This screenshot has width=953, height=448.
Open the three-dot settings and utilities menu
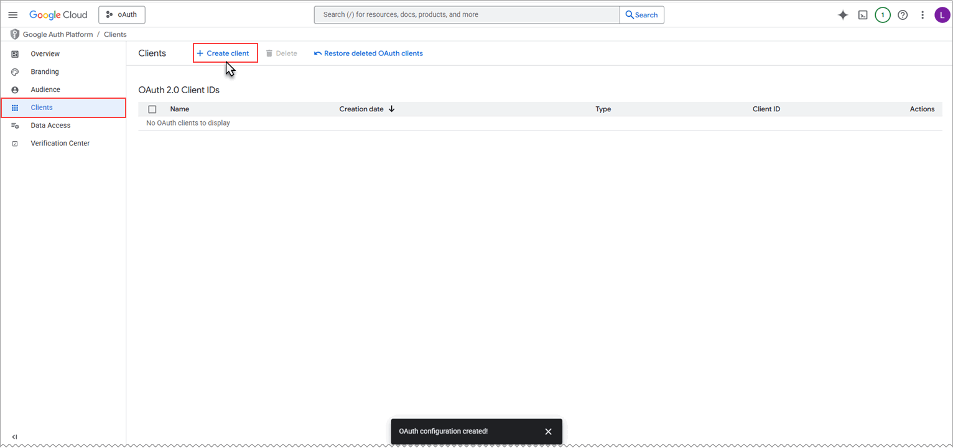923,15
